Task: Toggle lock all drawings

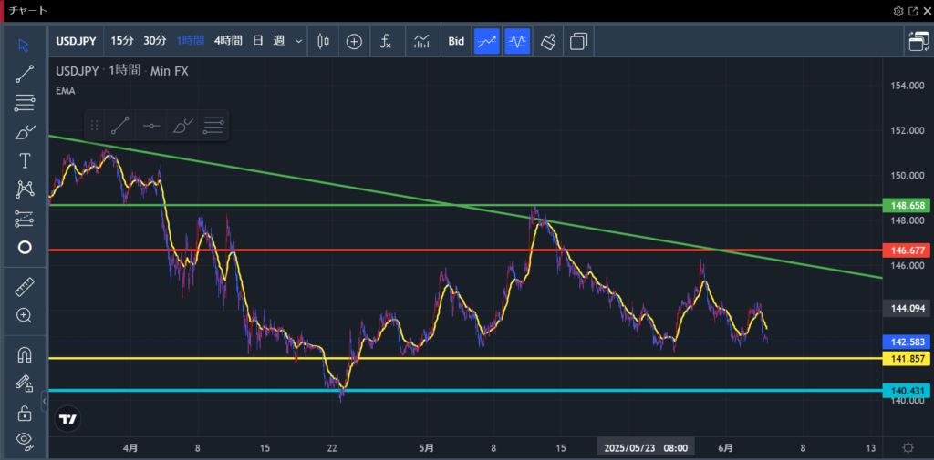Action: [25, 413]
